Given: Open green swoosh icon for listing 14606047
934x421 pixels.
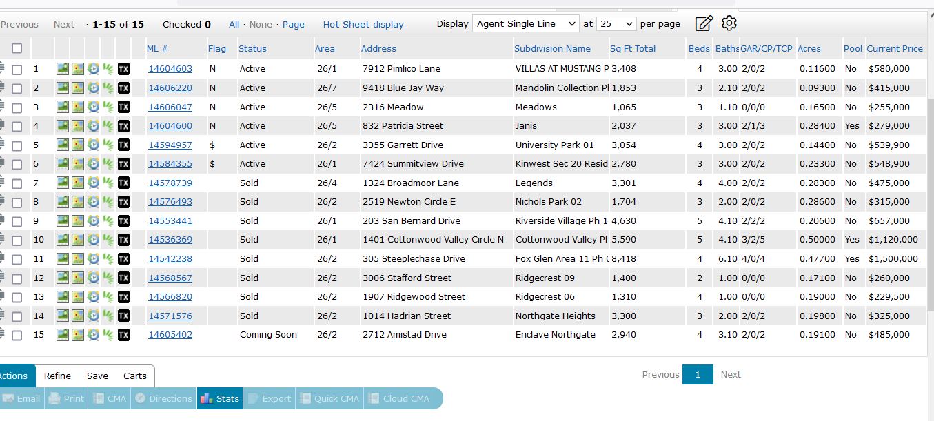Looking at the screenshot, I should pyautogui.click(x=108, y=107).
